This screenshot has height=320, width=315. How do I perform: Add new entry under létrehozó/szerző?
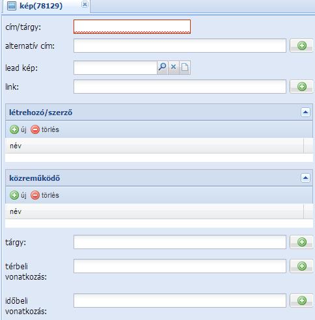point(18,129)
